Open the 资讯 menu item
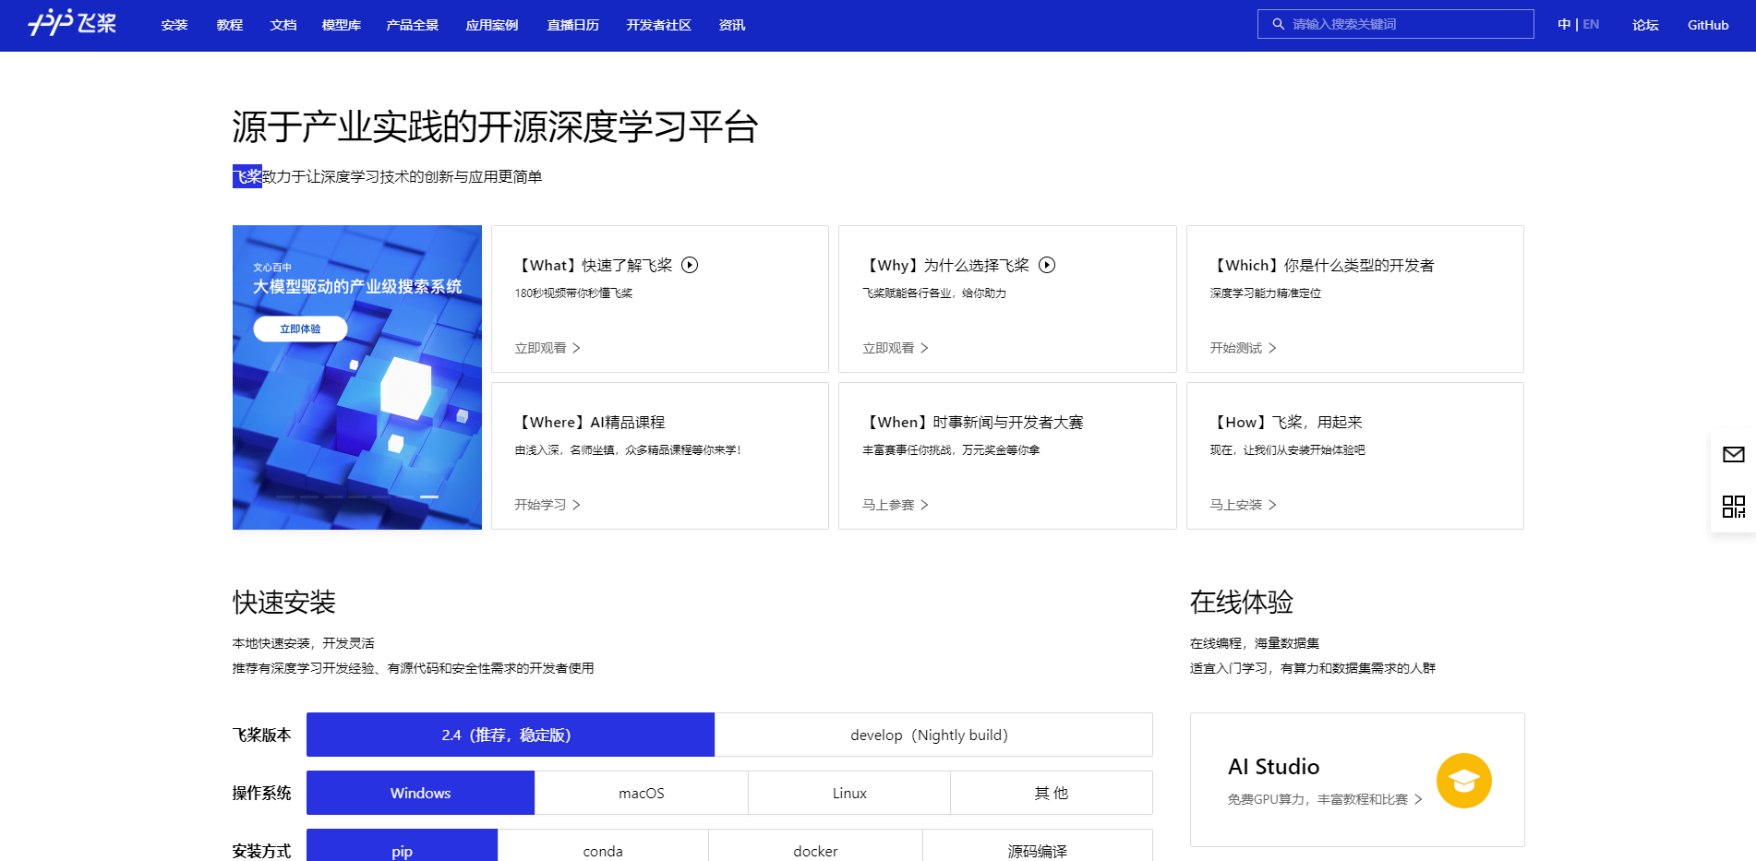 click(x=732, y=25)
